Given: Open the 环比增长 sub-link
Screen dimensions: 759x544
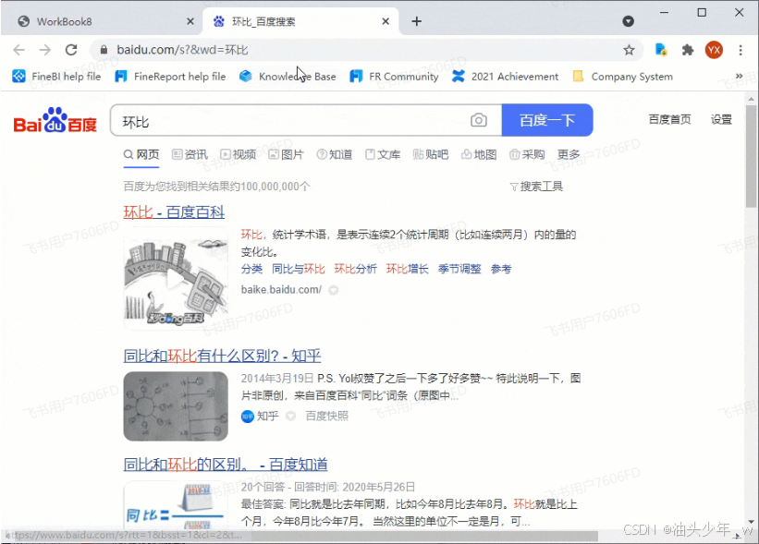Looking at the screenshot, I should click(407, 269).
